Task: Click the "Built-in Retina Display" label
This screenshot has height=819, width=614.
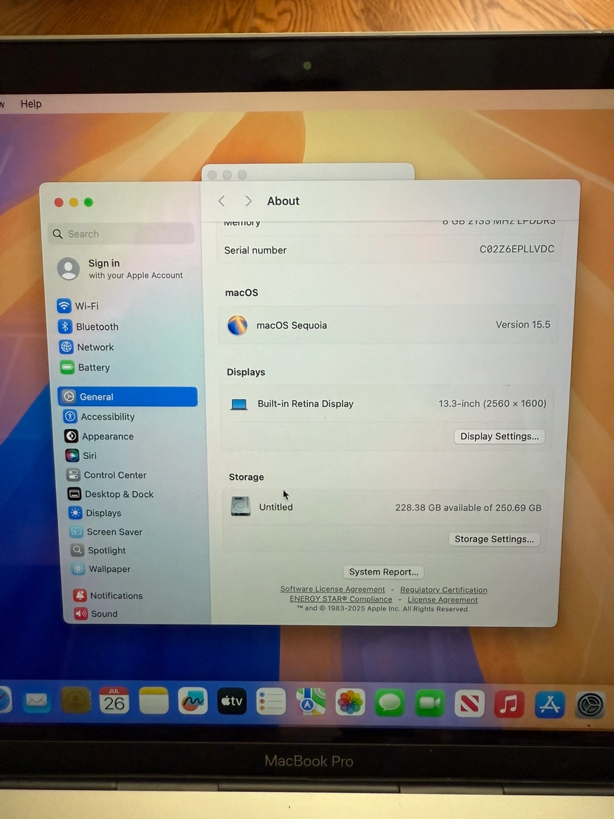Action: 305,404
